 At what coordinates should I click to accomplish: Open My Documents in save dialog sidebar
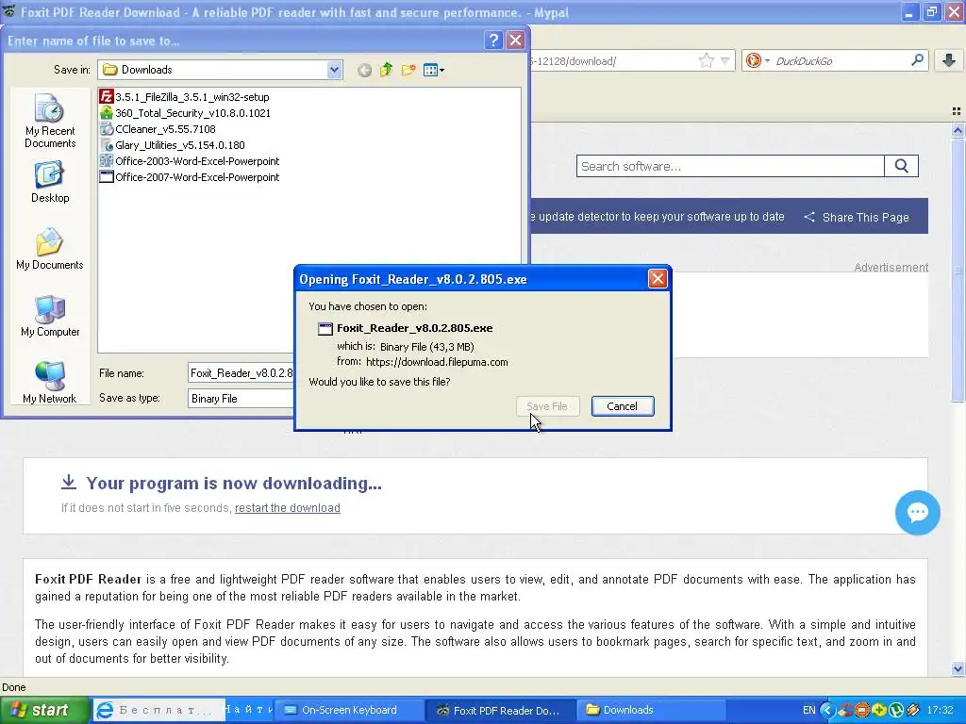tap(50, 249)
